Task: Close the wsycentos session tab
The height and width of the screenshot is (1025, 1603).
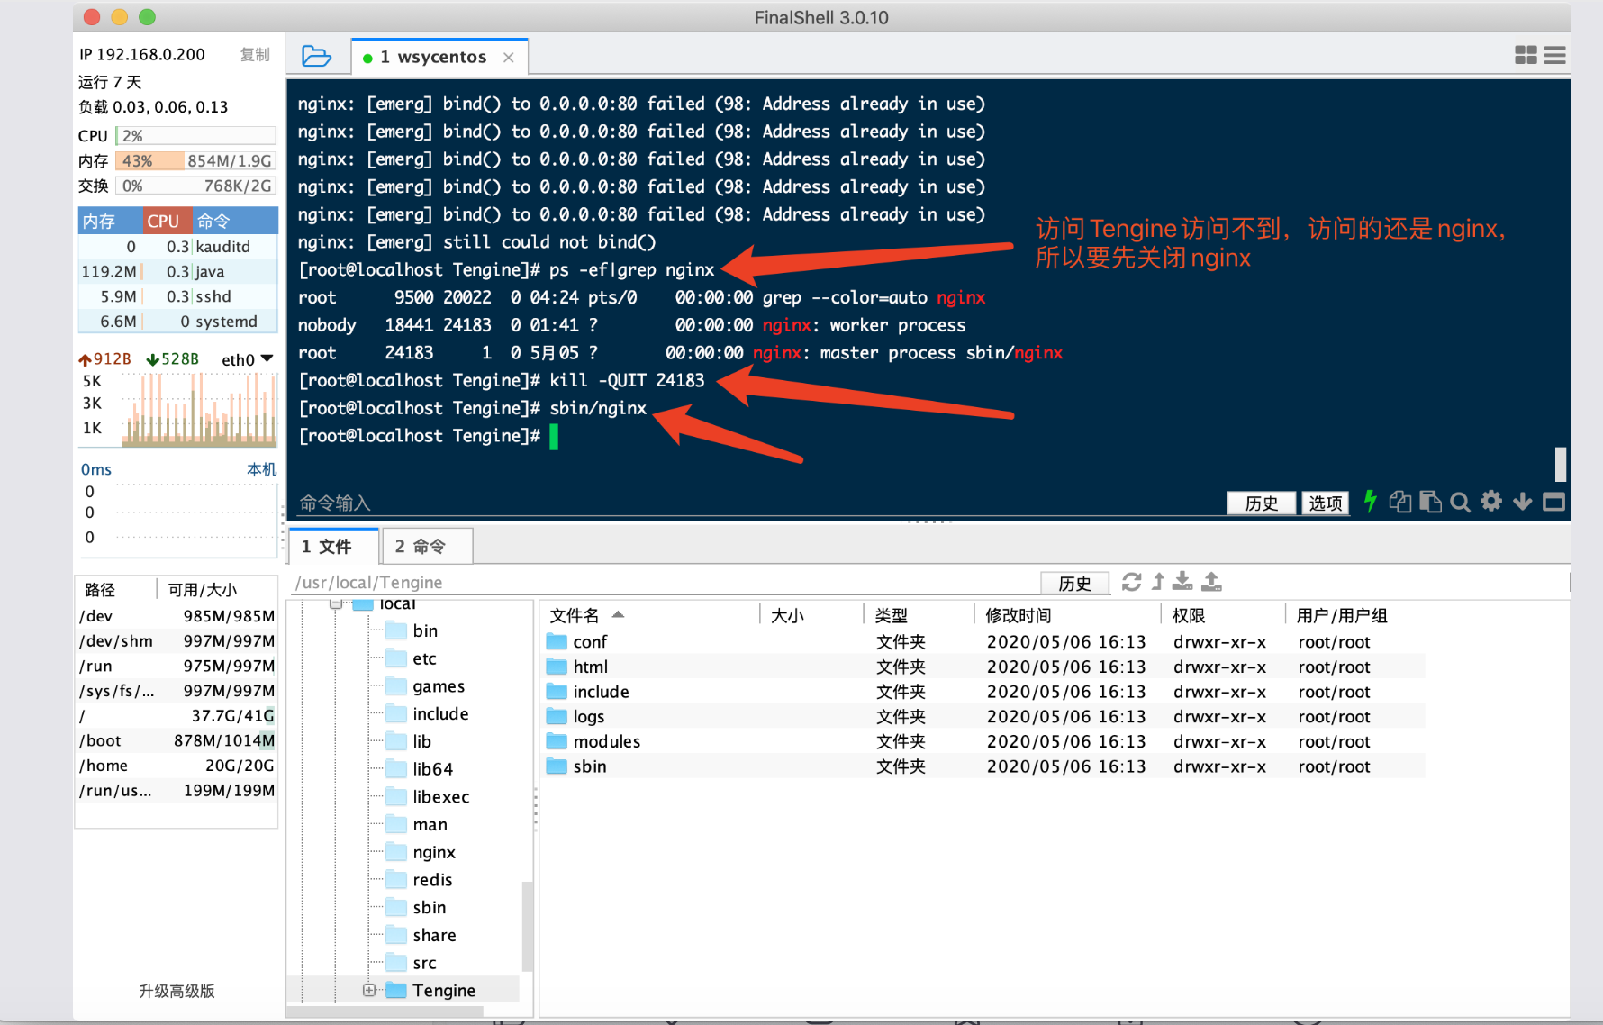Action: pyautogui.click(x=509, y=58)
